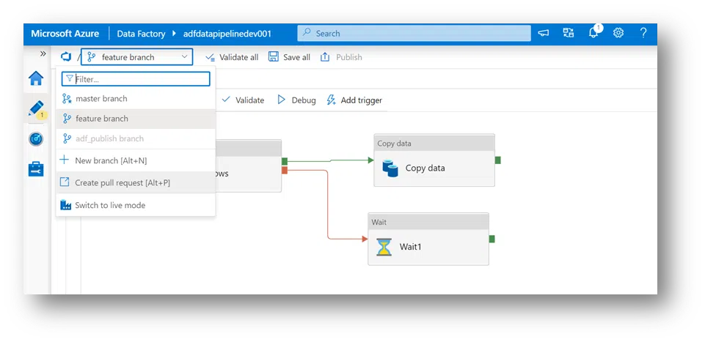705x342 pixels.
Task: Click the Validate all button
Action: pos(231,57)
